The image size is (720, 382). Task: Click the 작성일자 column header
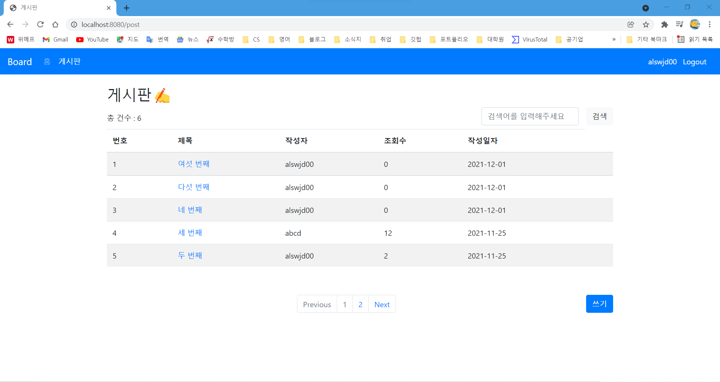(483, 141)
